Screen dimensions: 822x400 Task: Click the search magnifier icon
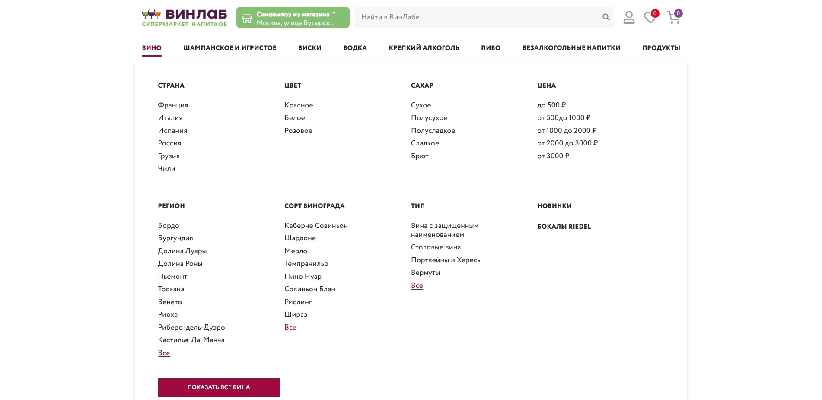(606, 17)
